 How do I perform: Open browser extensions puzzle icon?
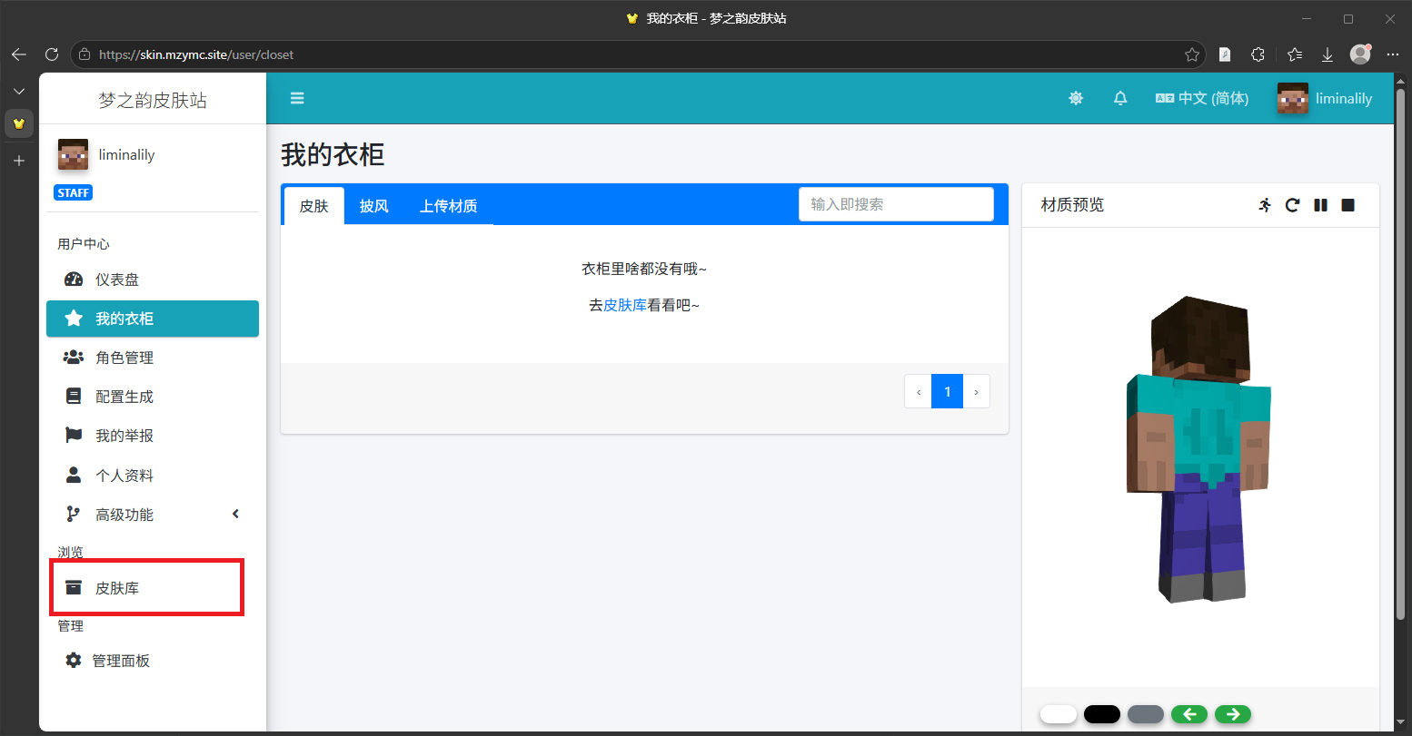coord(1258,54)
